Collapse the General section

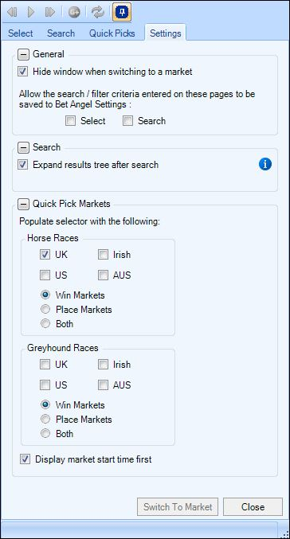pyautogui.click(x=23, y=54)
